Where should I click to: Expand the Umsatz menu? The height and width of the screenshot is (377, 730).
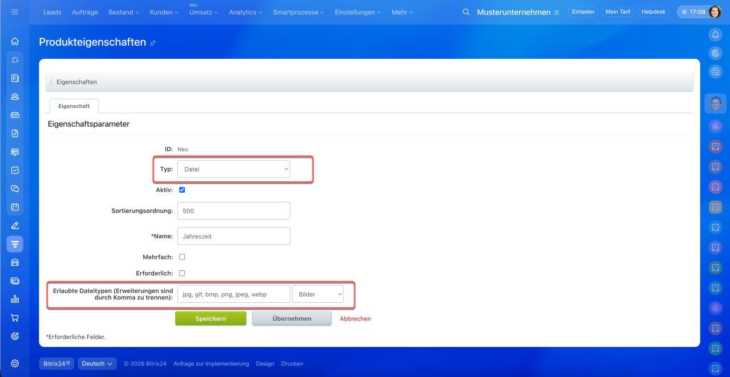(204, 12)
